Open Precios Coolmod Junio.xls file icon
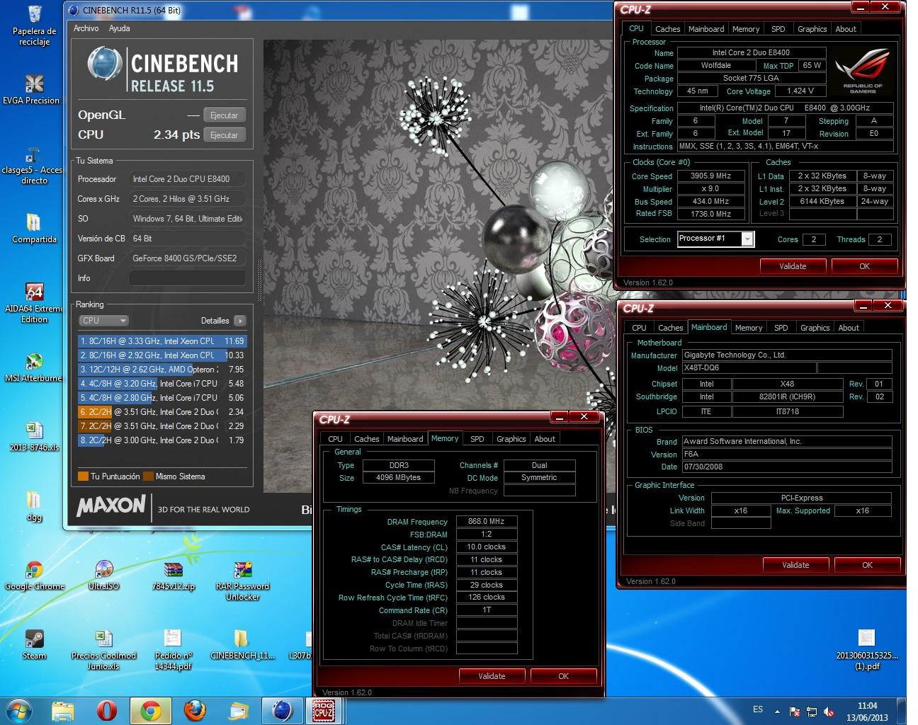This screenshot has height=725, width=918. (x=103, y=650)
